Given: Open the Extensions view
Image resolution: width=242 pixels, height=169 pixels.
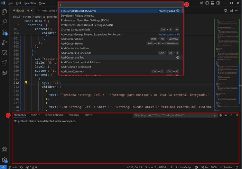Looking at the screenshot, I should coord(4,63).
